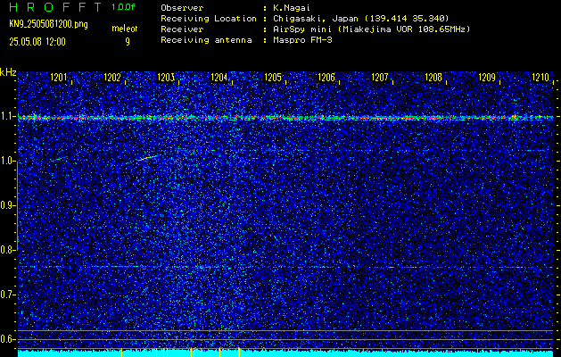The image size is (561, 357).
Task: Select the file name KN9_2505081200.png
Action: click(x=48, y=24)
